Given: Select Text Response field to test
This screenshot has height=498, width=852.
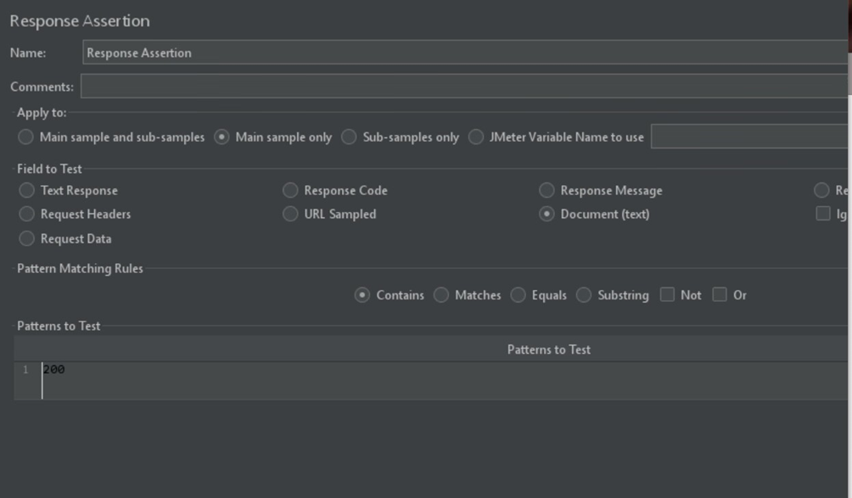Looking at the screenshot, I should (27, 190).
